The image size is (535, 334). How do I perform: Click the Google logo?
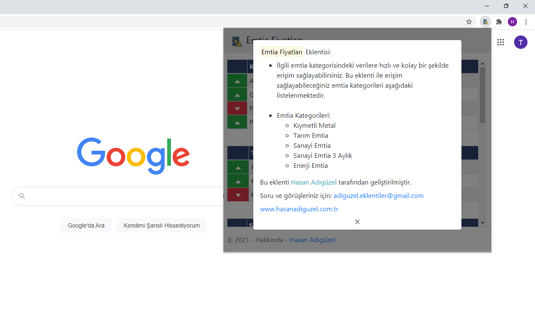[x=133, y=156]
